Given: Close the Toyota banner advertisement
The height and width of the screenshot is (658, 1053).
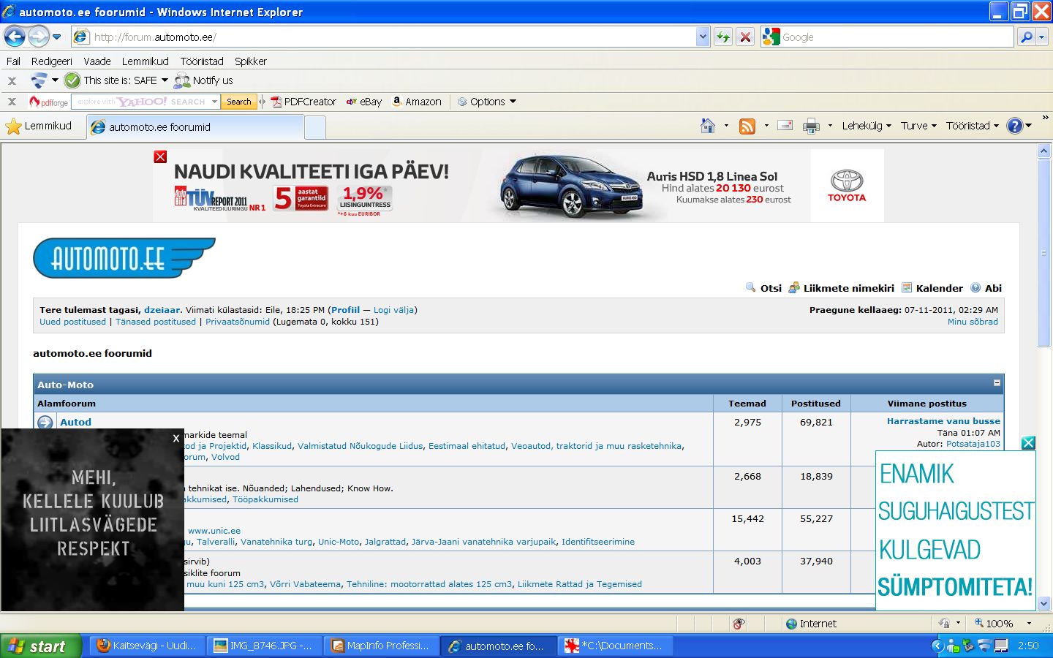Looking at the screenshot, I should (161, 156).
